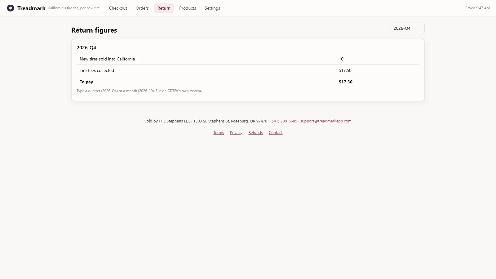Go to the Products tab
Image resolution: width=496 pixels, height=279 pixels.
click(x=188, y=8)
